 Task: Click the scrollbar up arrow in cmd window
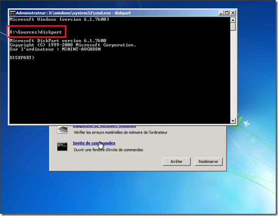point(233,20)
